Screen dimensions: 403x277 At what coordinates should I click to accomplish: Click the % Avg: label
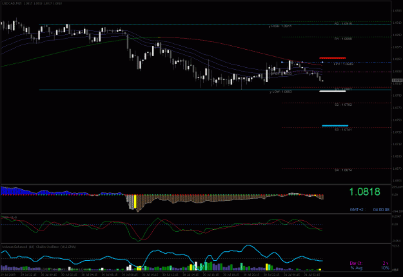point(357,268)
